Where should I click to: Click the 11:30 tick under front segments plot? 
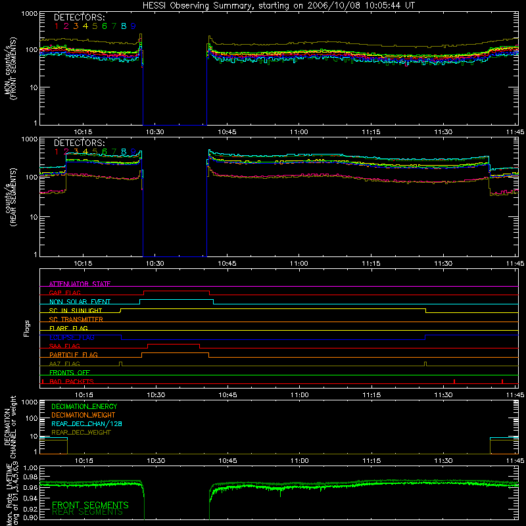(443, 132)
